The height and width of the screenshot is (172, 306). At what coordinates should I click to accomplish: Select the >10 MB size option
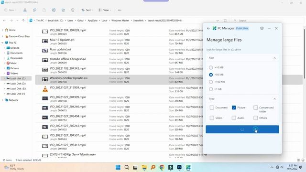pyautogui.click(x=211, y=67)
